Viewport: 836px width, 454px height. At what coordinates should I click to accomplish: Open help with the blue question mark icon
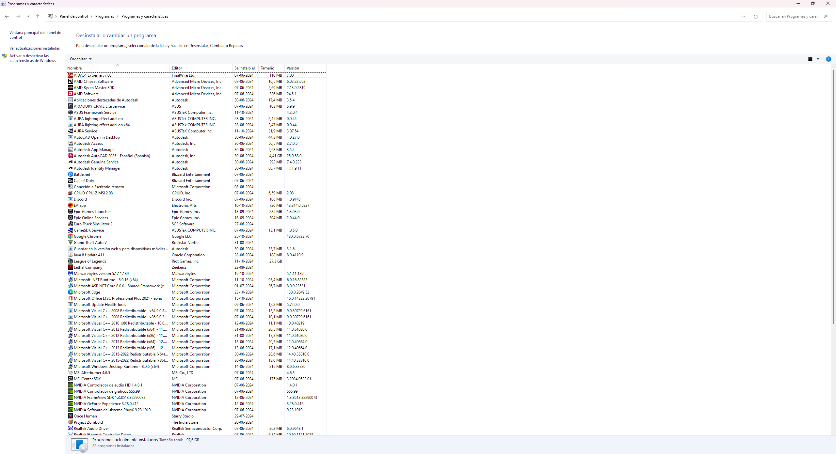coord(828,59)
